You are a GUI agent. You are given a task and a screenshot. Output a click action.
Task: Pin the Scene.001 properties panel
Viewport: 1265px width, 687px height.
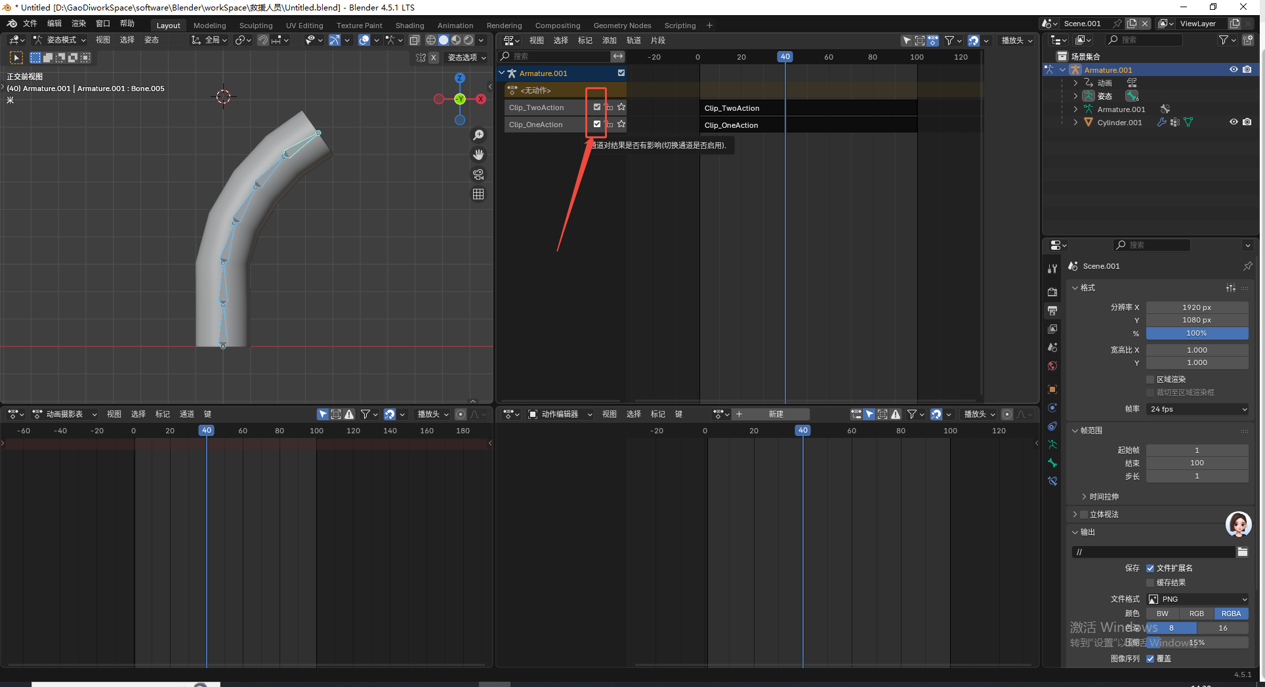point(1247,266)
